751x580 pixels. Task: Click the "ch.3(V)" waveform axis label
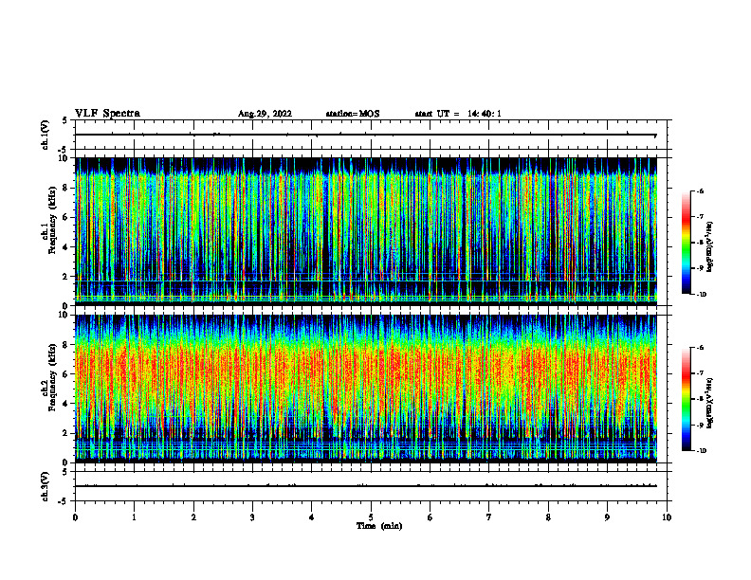tap(46, 486)
